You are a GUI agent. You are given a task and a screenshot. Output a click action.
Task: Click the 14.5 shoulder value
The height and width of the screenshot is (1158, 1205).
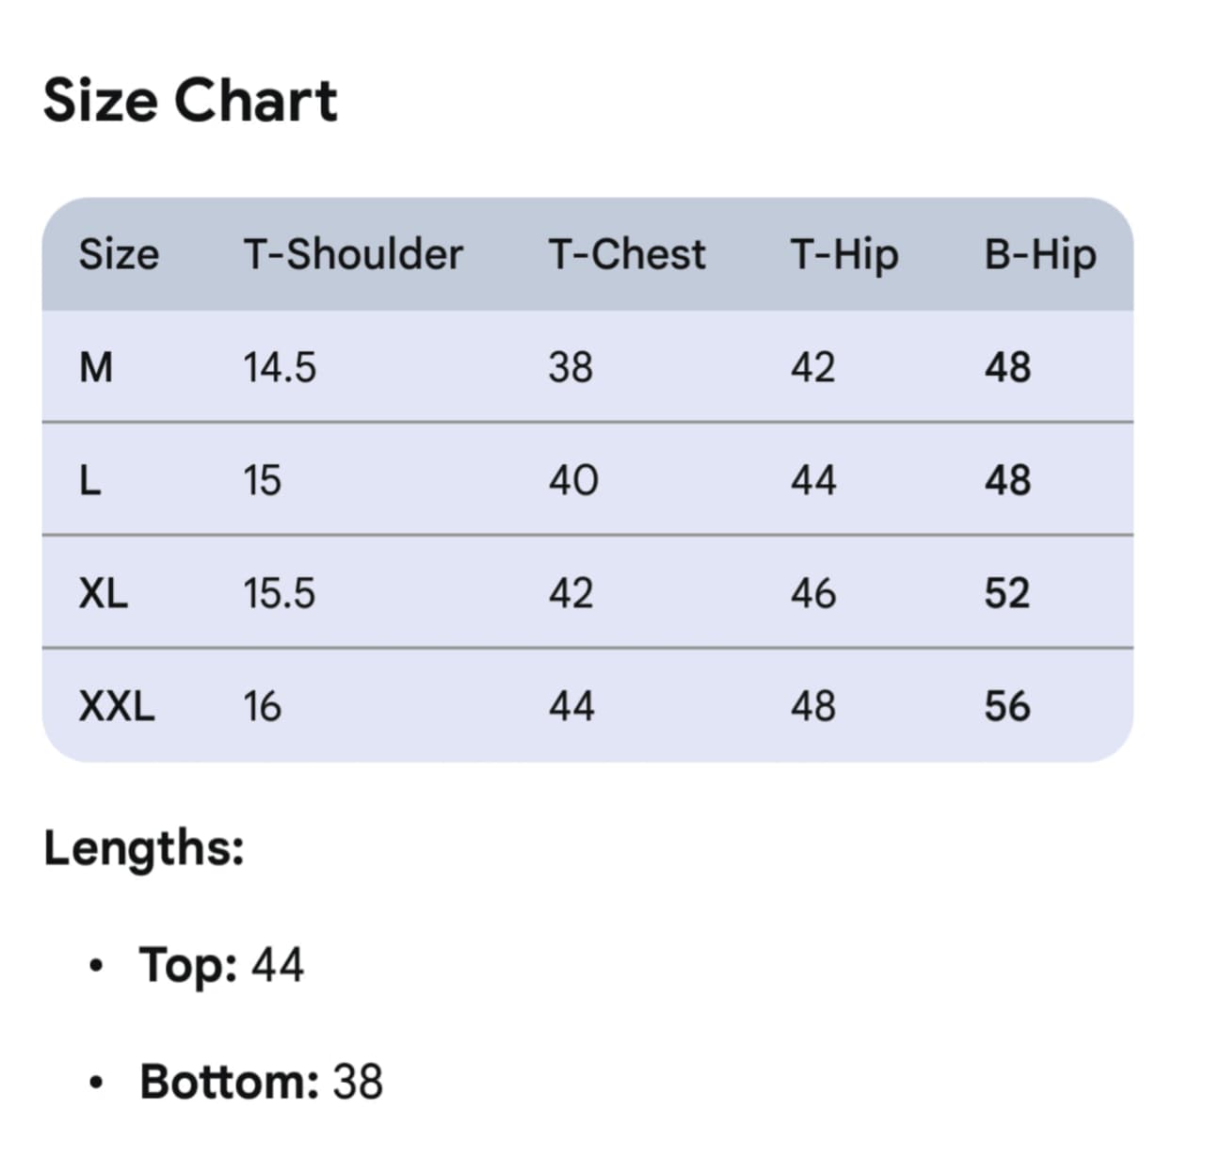tap(280, 367)
